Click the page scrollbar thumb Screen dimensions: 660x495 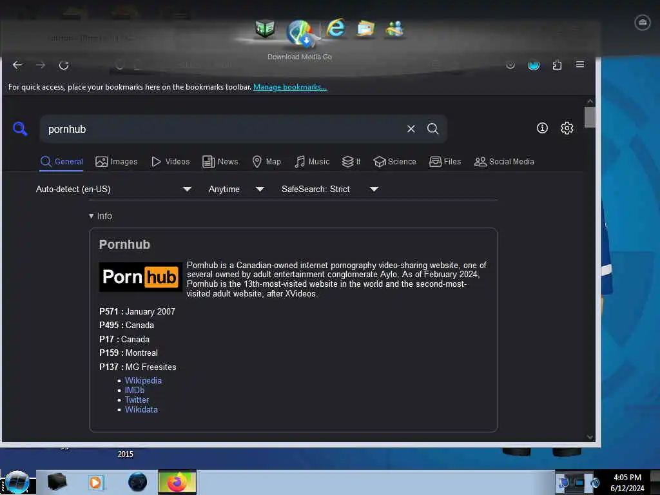click(x=590, y=117)
